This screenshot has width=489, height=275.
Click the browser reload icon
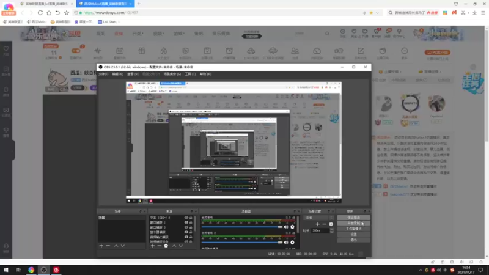40,13
